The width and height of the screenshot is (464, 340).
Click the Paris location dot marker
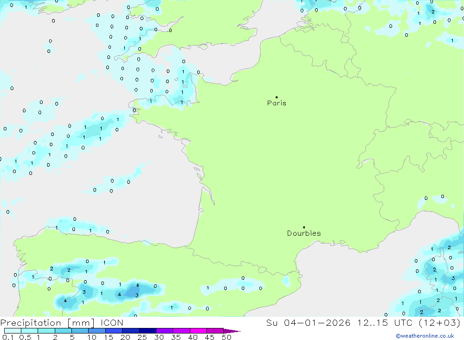pyautogui.click(x=277, y=97)
